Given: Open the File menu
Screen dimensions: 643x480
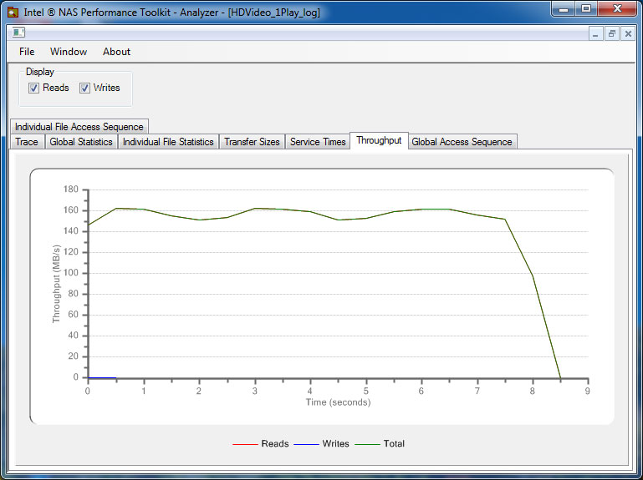Looking at the screenshot, I should (x=27, y=52).
